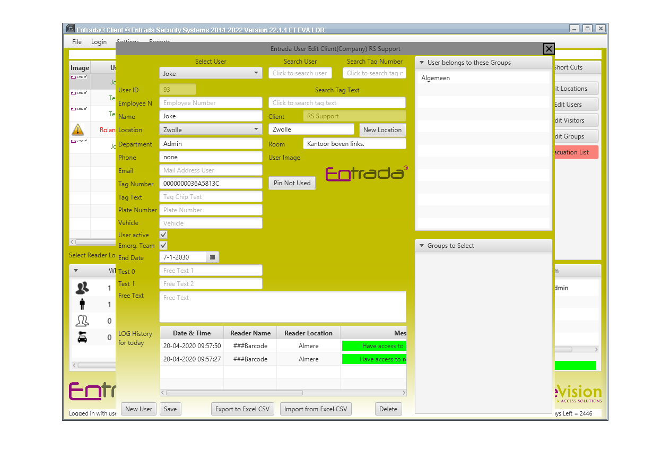Select the log row 20-04-2020 09:57:50
This screenshot has height=467, width=670.
[x=283, y=346]
